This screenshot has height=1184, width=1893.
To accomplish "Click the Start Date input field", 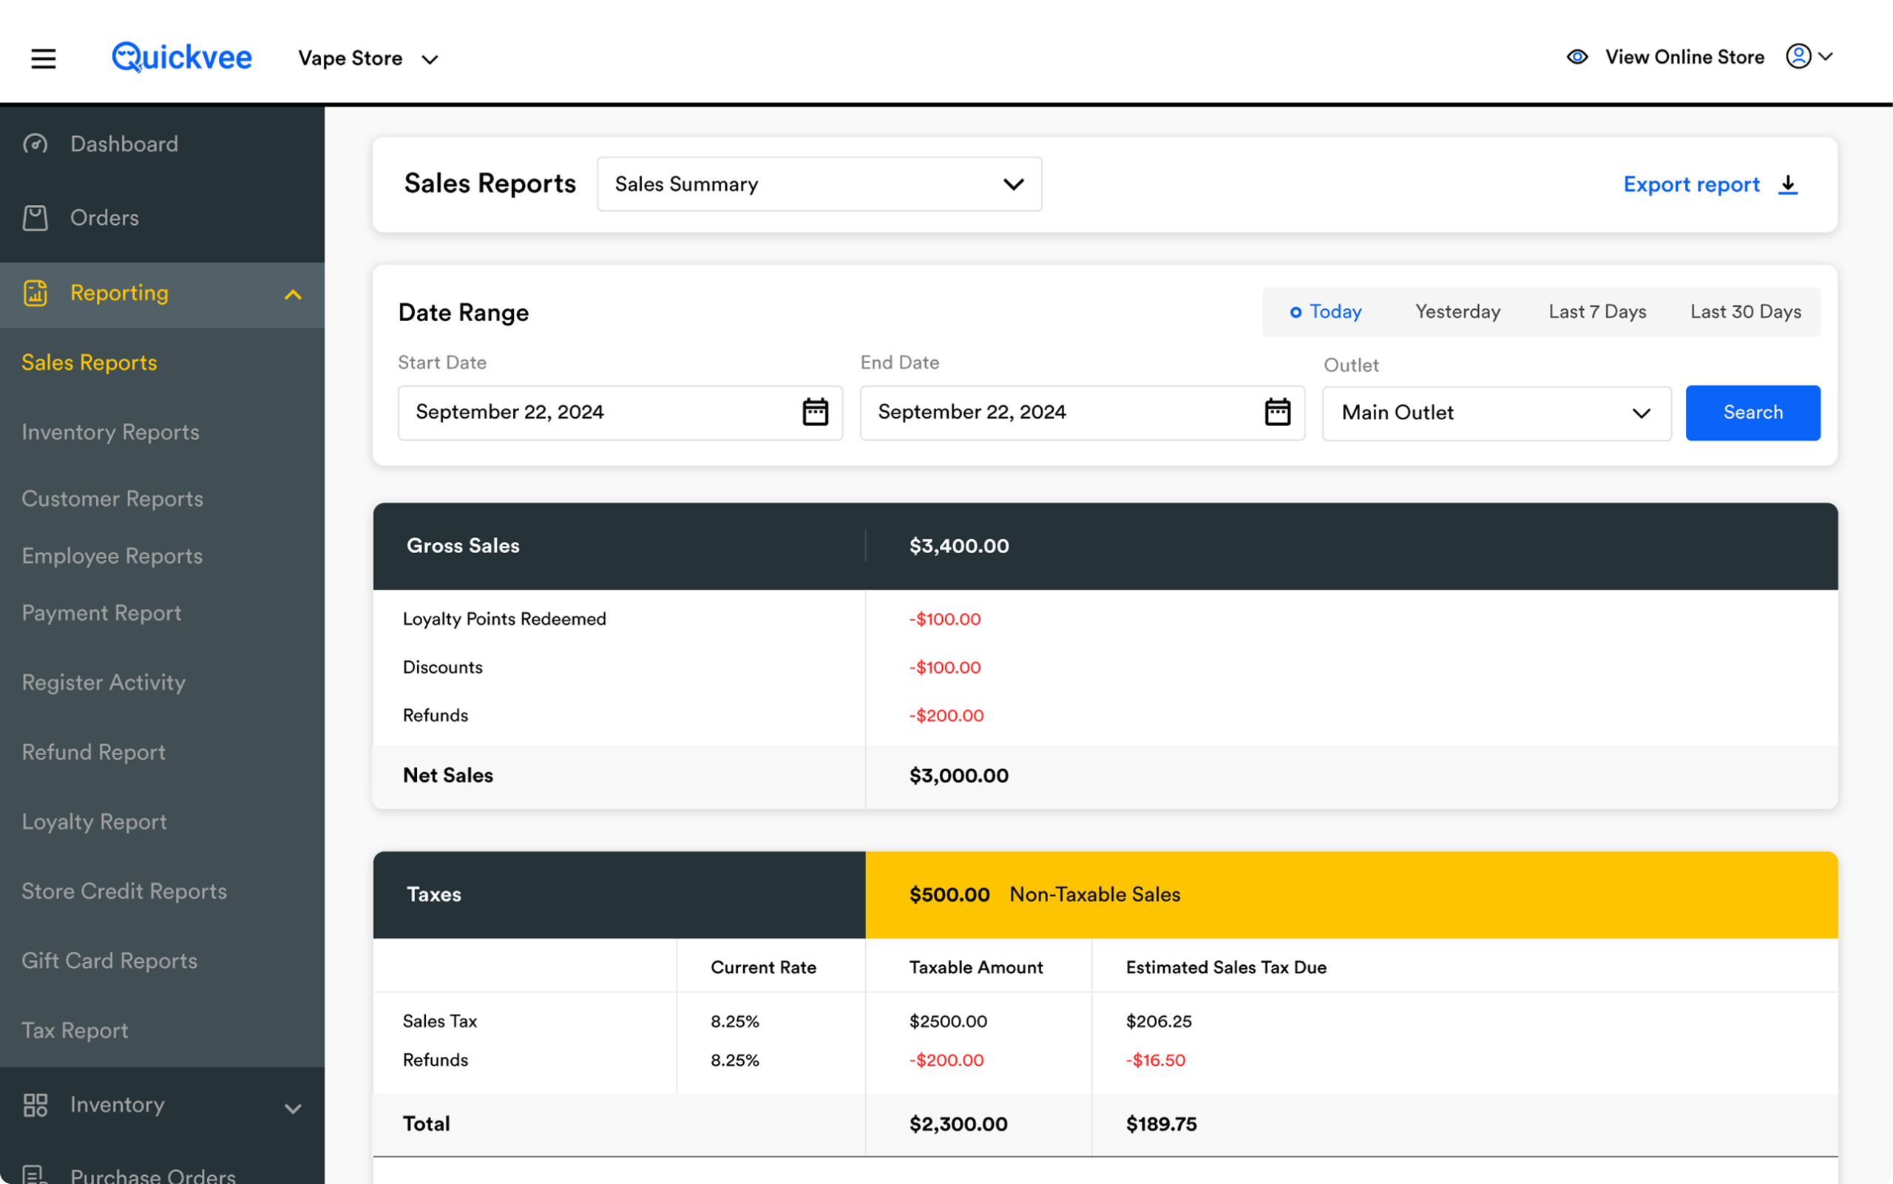I will coord(595,412).
